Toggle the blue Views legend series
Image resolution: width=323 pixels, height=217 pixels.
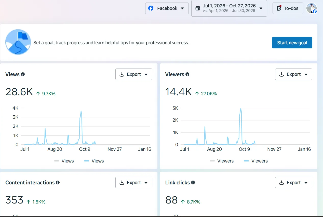94,161
